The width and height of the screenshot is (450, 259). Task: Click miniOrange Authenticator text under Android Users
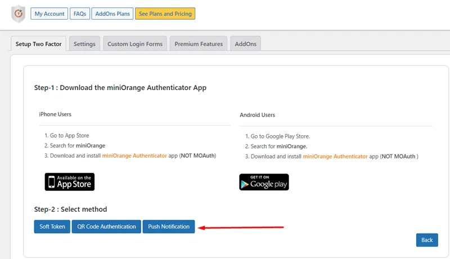[x=335, y=157]
